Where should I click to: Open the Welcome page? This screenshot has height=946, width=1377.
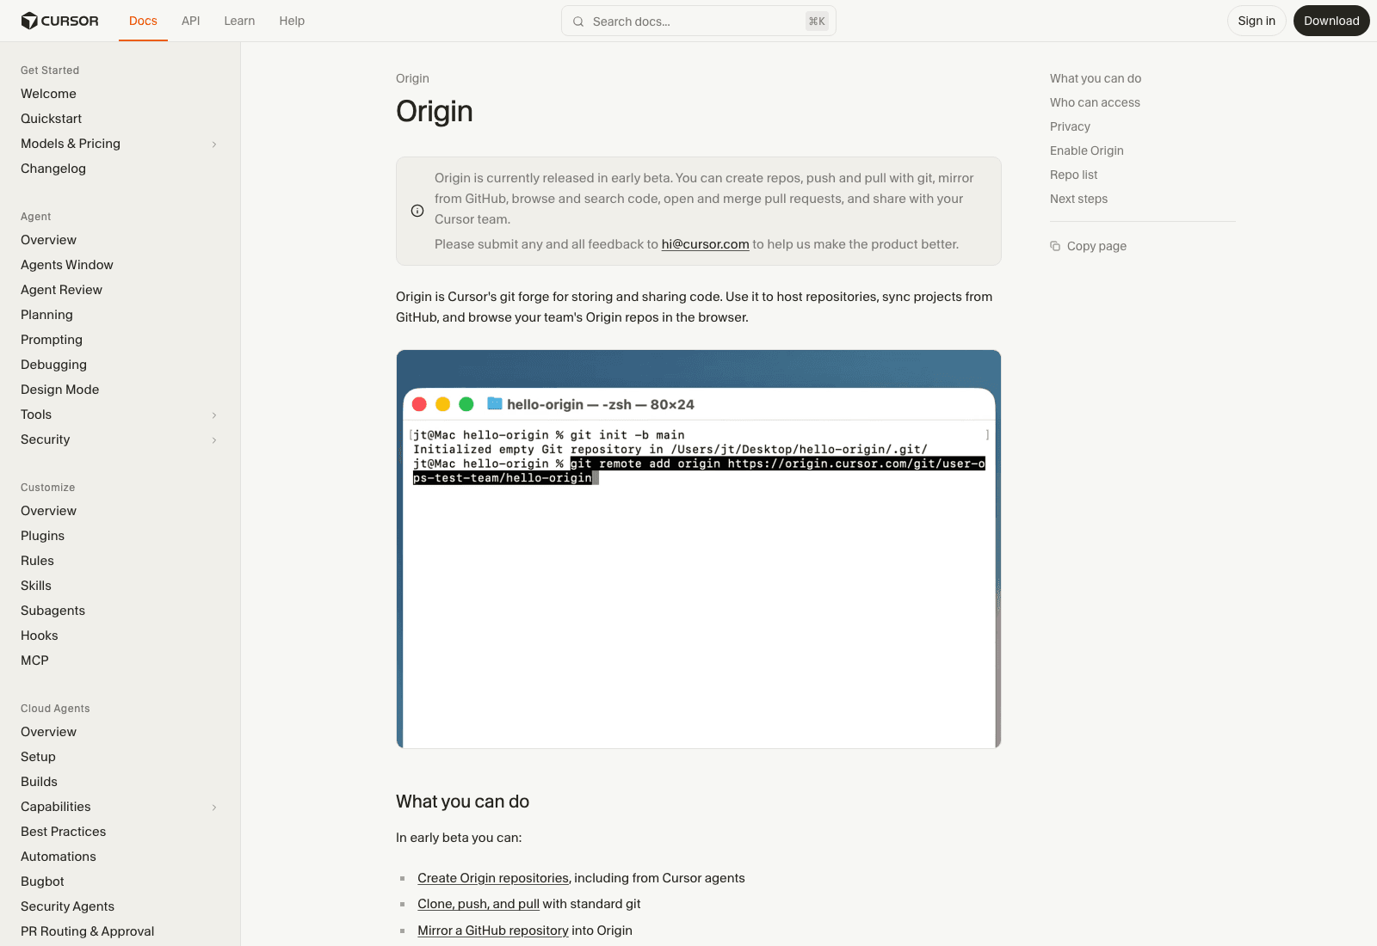point(48,94)
